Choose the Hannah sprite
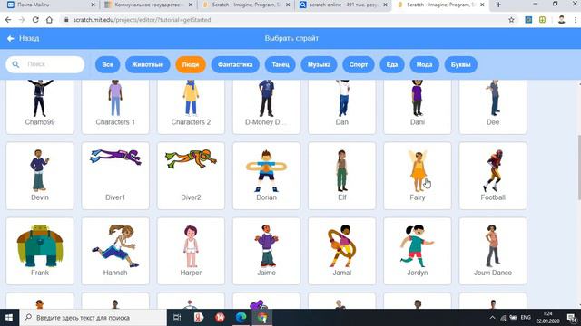Image resolution: width=581 pixels, height=326 pixels. pyautogui.click(x=115, y=251)
